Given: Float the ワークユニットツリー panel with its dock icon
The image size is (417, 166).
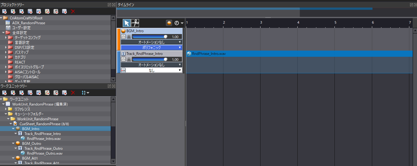Looking at the screenshot, I should tap(109, 86).
